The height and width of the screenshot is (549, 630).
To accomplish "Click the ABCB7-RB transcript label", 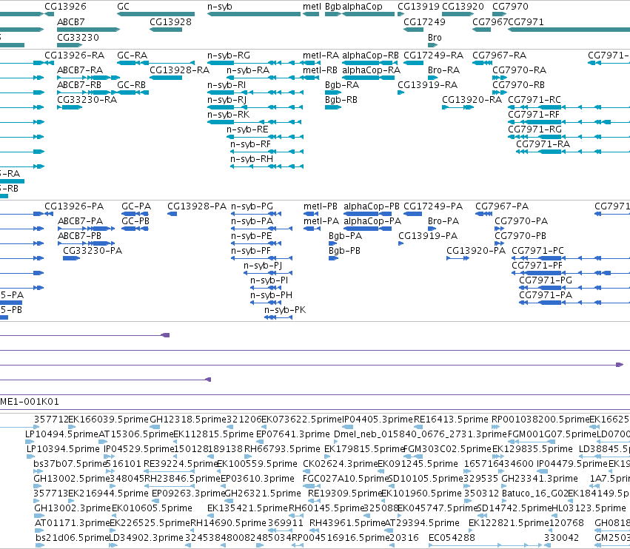I will point(79,85).
